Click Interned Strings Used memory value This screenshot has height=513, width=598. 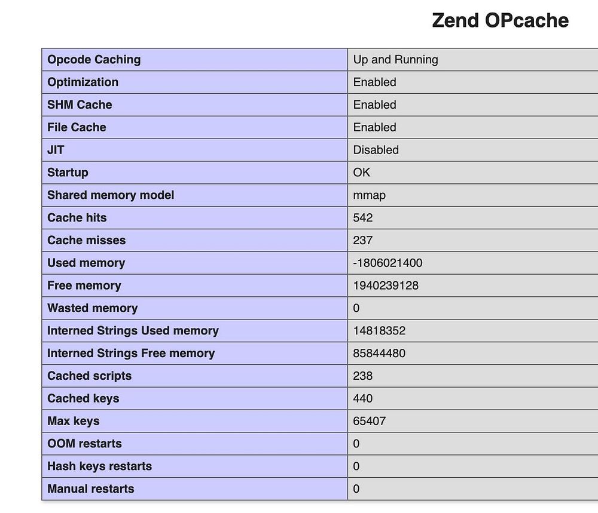pyautogui.click(x=379, y=330)
